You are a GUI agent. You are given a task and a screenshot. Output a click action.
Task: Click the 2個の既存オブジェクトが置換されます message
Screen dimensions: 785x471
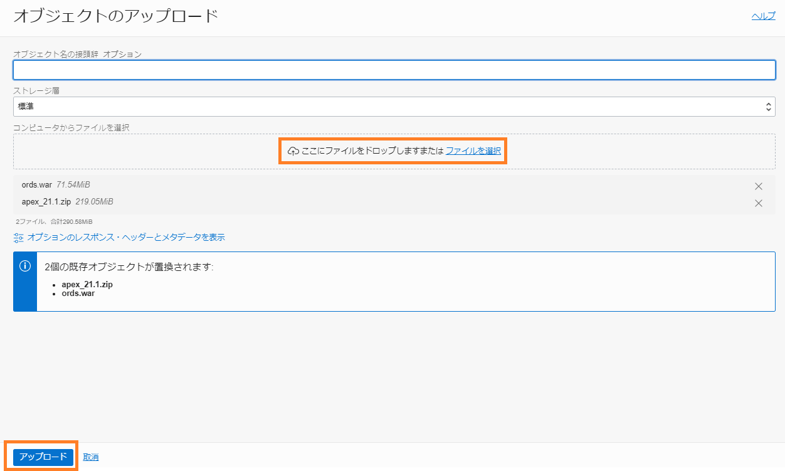click(x=129, y=267)
